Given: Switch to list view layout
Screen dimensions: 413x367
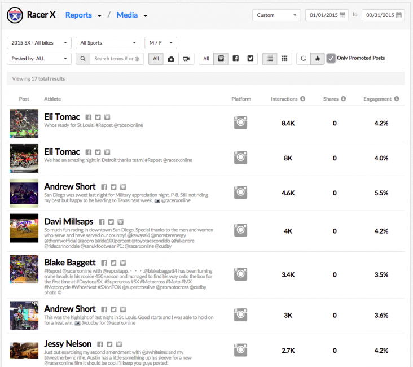Looking at the screenshot, I should pyautogui.click(x=270, y=59).
